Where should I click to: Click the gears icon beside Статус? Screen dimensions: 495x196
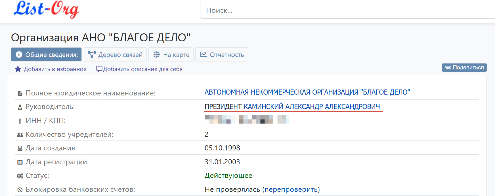point(20,176)
